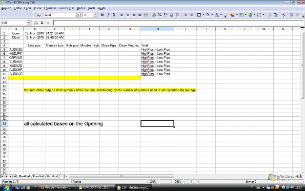This screenshot has width=305, height=191.
Task: Open the Function Wizard
Action: [36, 23]
